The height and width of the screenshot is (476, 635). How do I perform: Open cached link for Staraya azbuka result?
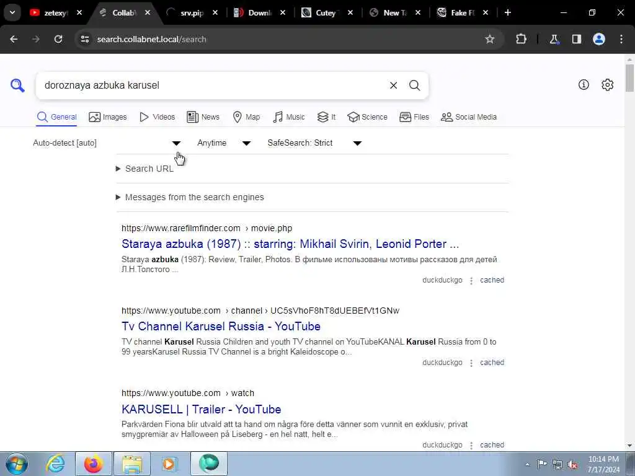(492, 280)
